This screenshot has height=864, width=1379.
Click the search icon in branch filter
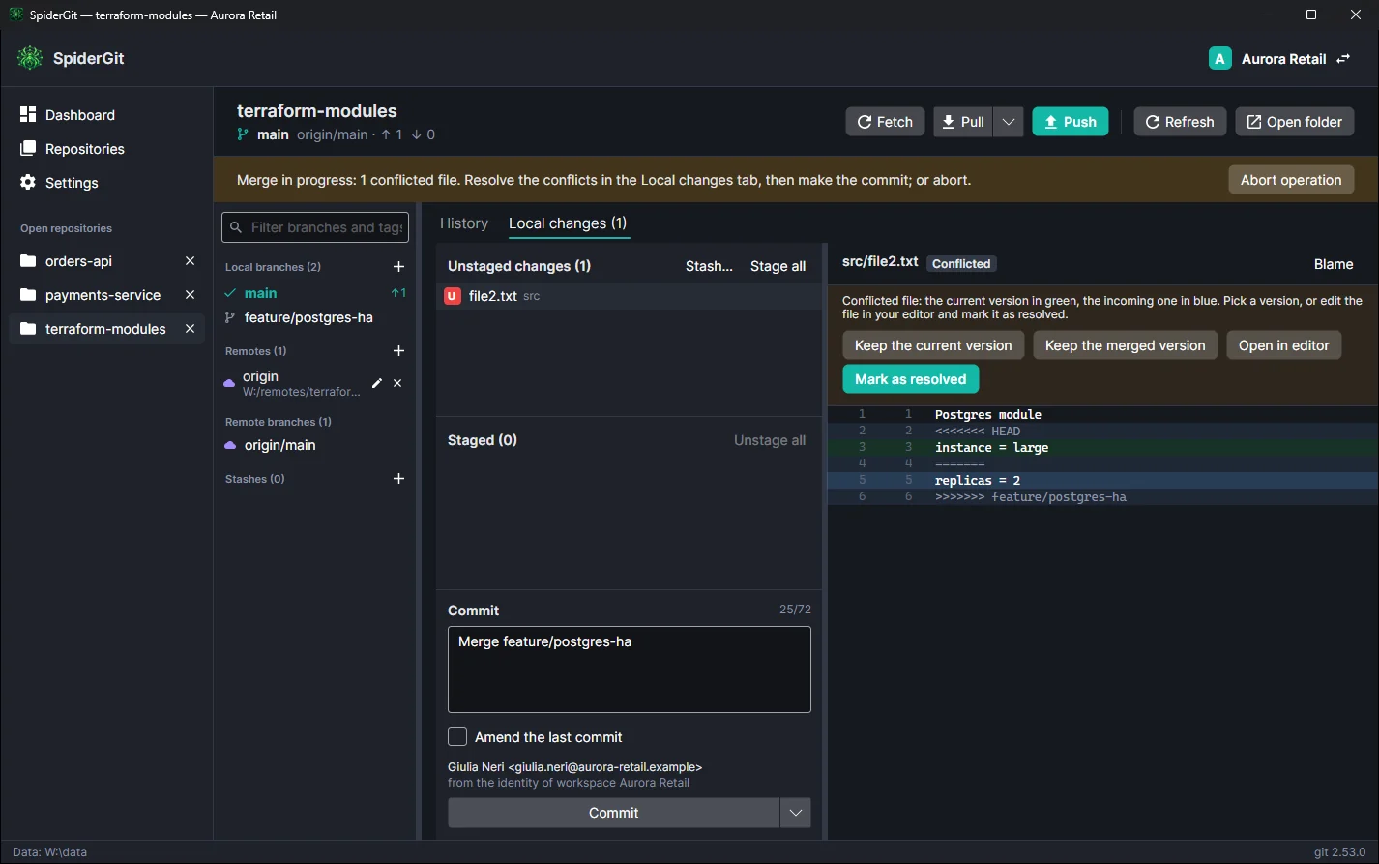(x=236, y=227)
